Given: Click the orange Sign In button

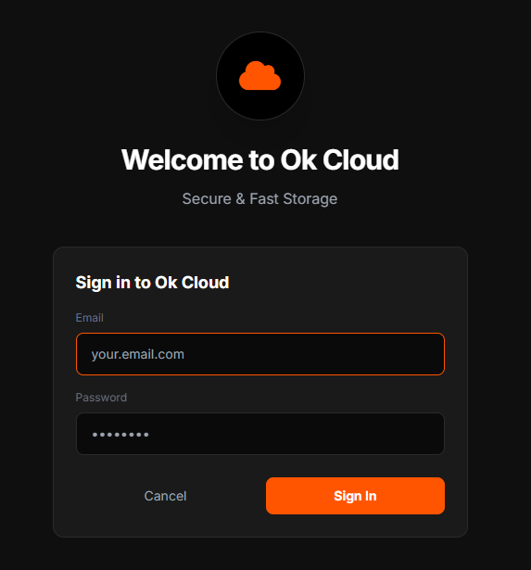Looking at the screenshot, I should point(355,496).
